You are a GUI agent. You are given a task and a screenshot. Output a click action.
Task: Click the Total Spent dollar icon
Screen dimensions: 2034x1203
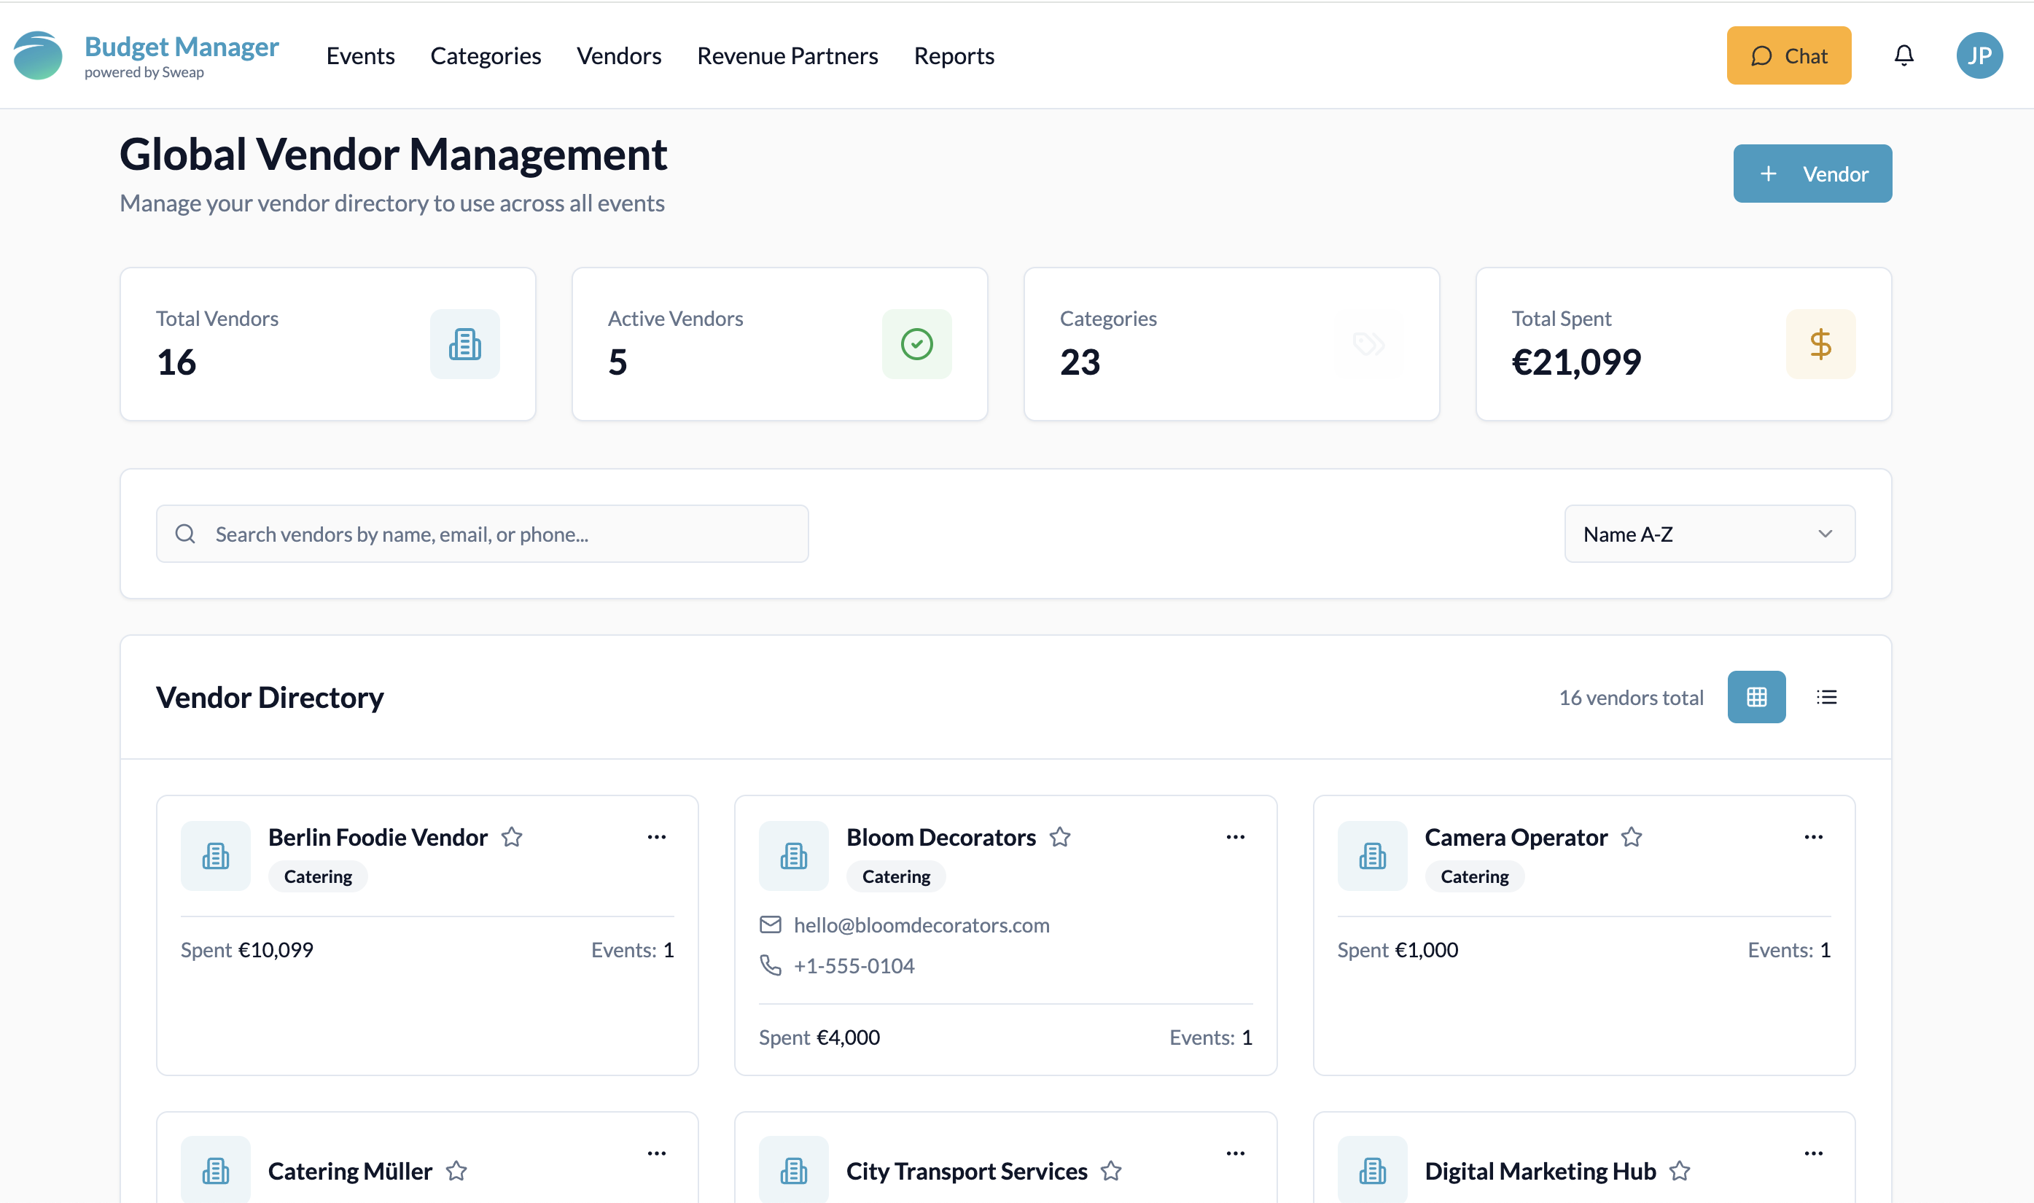pos(1821,343)
